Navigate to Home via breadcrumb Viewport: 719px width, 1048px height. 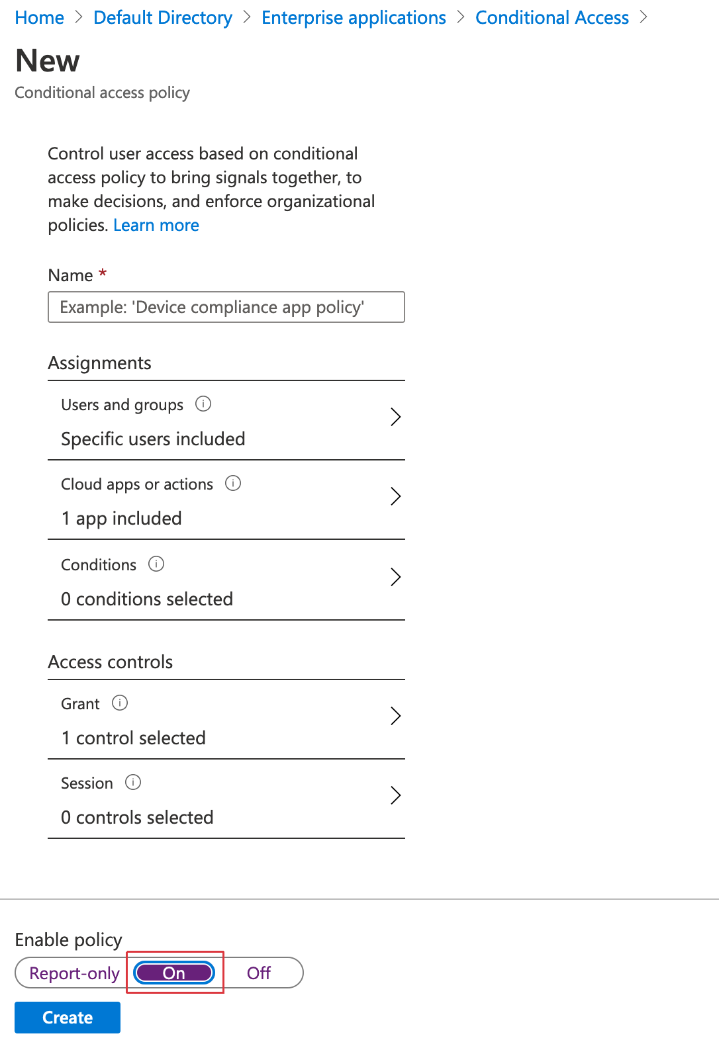pyautogui.click(x=38, y=17)
